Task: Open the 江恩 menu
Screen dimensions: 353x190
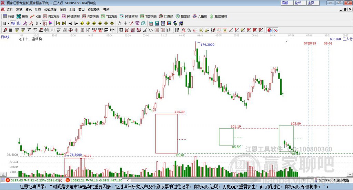Action: click(x=38, y=9)
